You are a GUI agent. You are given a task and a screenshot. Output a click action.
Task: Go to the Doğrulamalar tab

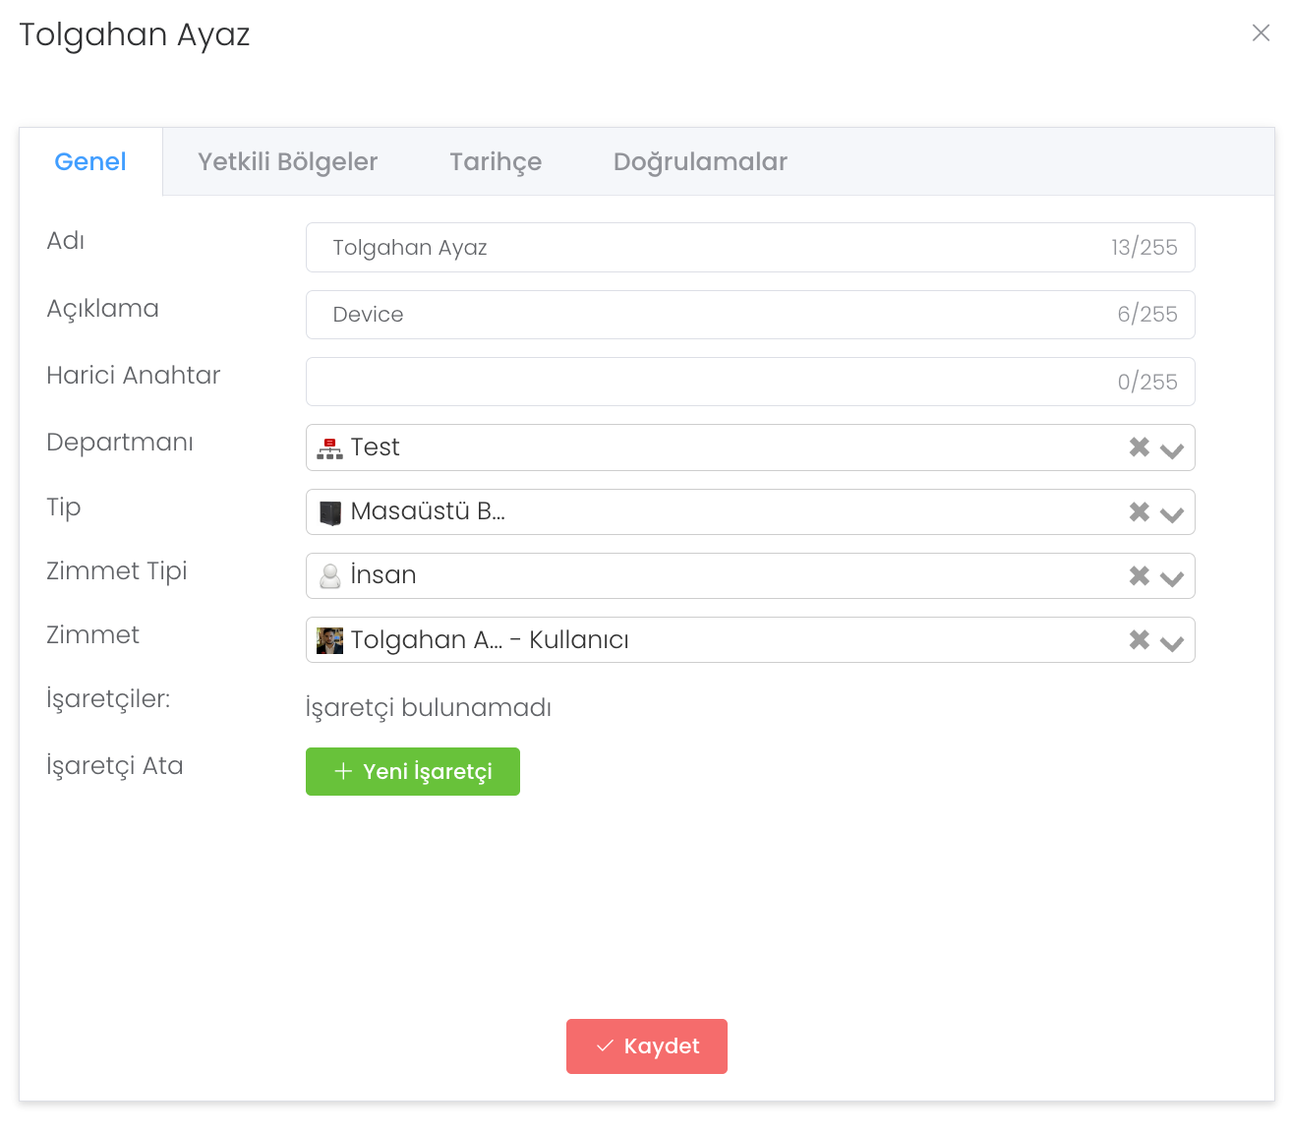[700, 162]
